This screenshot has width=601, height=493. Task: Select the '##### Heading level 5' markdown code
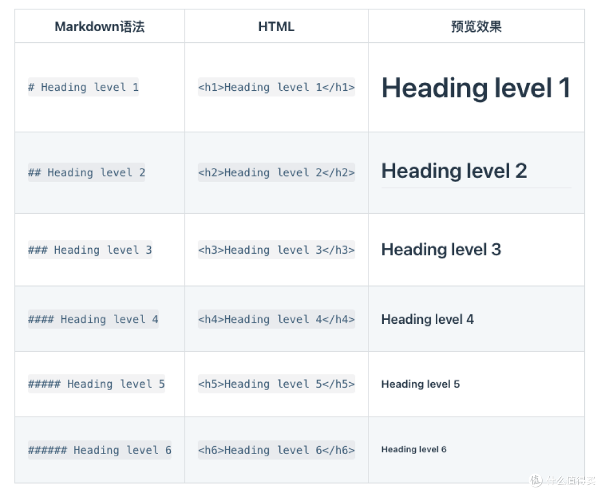click(x=97, y=384)
